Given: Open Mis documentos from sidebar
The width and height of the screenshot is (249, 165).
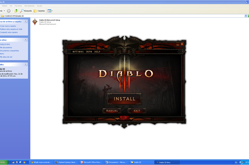Looking at the screenshot, I should (x=6, y=48).
